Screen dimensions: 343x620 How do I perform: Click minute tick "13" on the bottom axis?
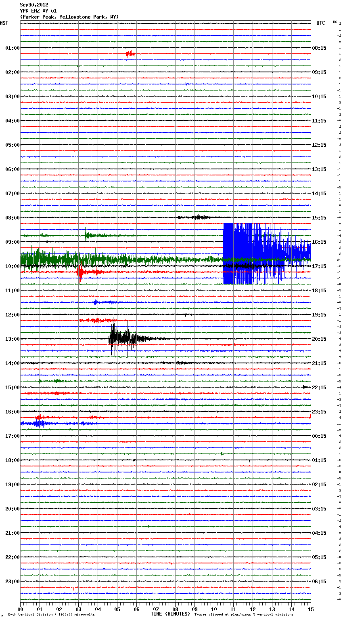[272, 609]
